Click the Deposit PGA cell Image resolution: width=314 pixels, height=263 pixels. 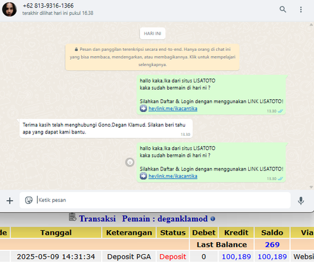click(129, 257)
